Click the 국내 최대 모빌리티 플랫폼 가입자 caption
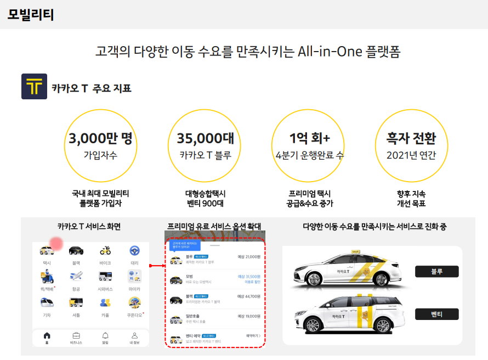The image size is (488, 360). click(x=100, y=198)
